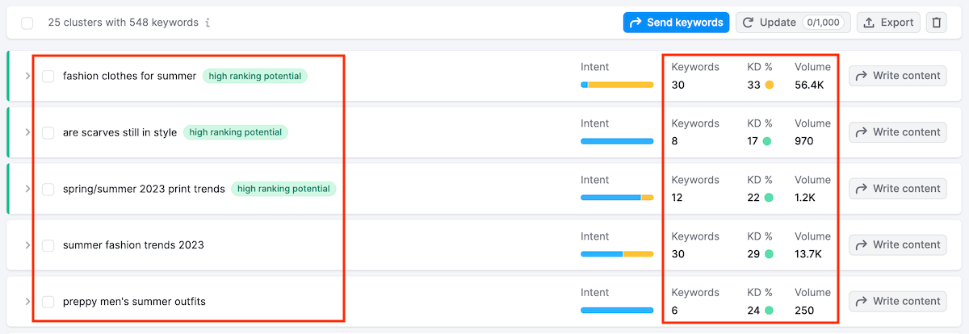Click the Export button

click(x=888, y=23)
